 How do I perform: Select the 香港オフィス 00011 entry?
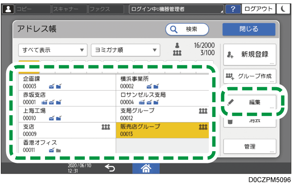[x=67, y=146]
